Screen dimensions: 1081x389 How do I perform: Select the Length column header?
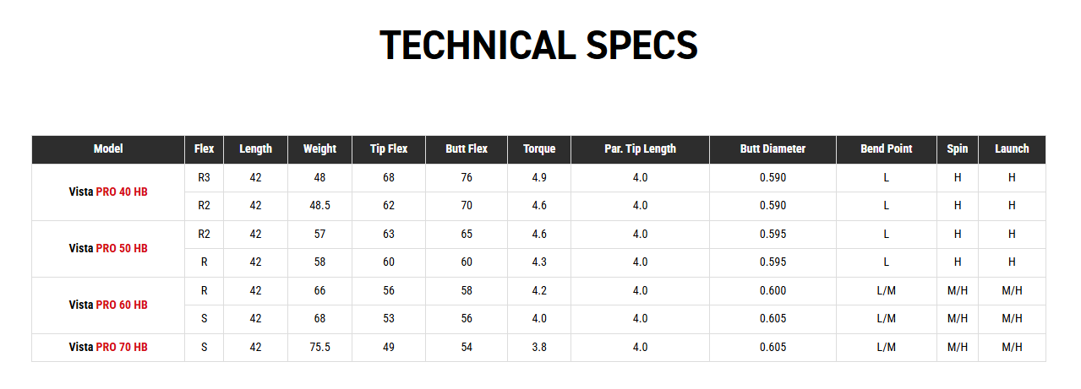click(x=255, y=149)
